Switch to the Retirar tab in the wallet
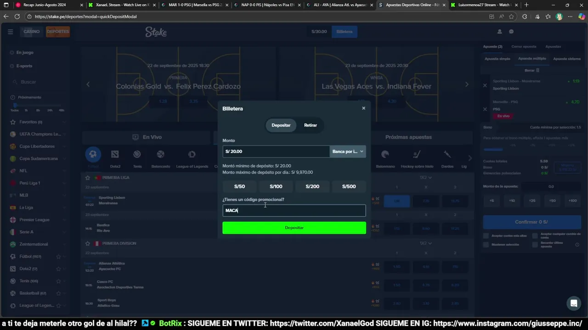This screenshot has width=588, height=330. [x=311, y=125]
